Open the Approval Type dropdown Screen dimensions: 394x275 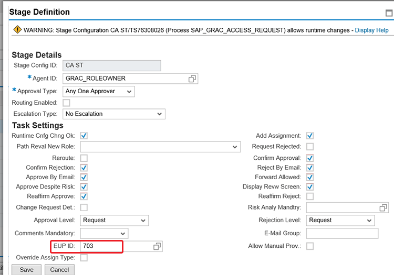(x=98, y=92)
